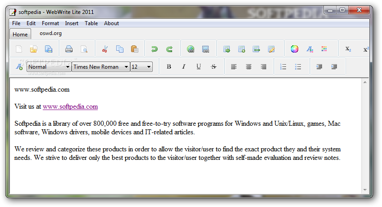Open the About menu

[x=111, y=23]
